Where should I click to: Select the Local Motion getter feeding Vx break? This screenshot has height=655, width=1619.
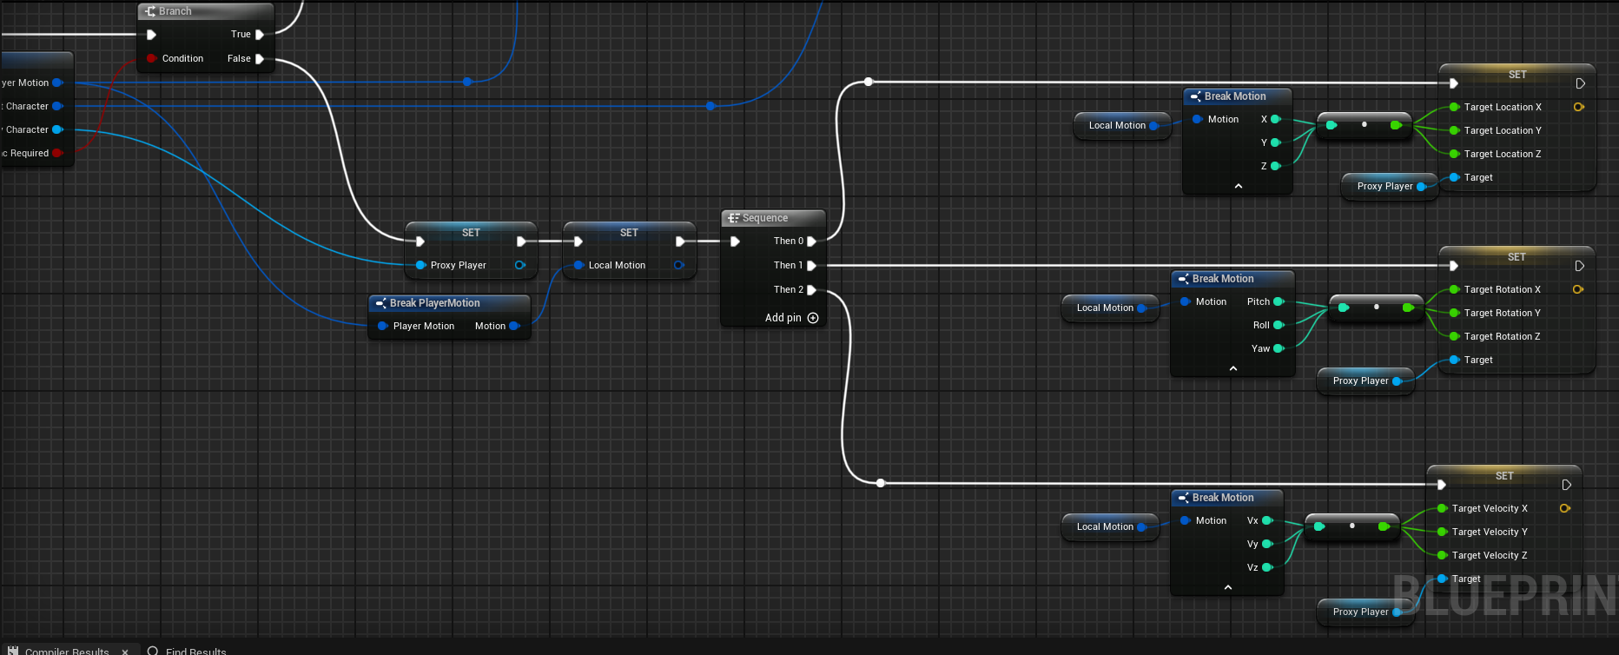point(1110,526)
